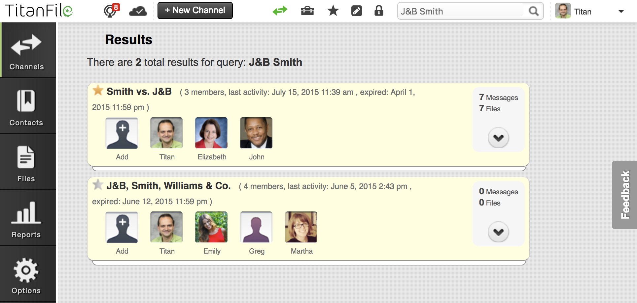Unstar the Smith vs. J&B channel

pyautogui.click(x=98, y=91)
